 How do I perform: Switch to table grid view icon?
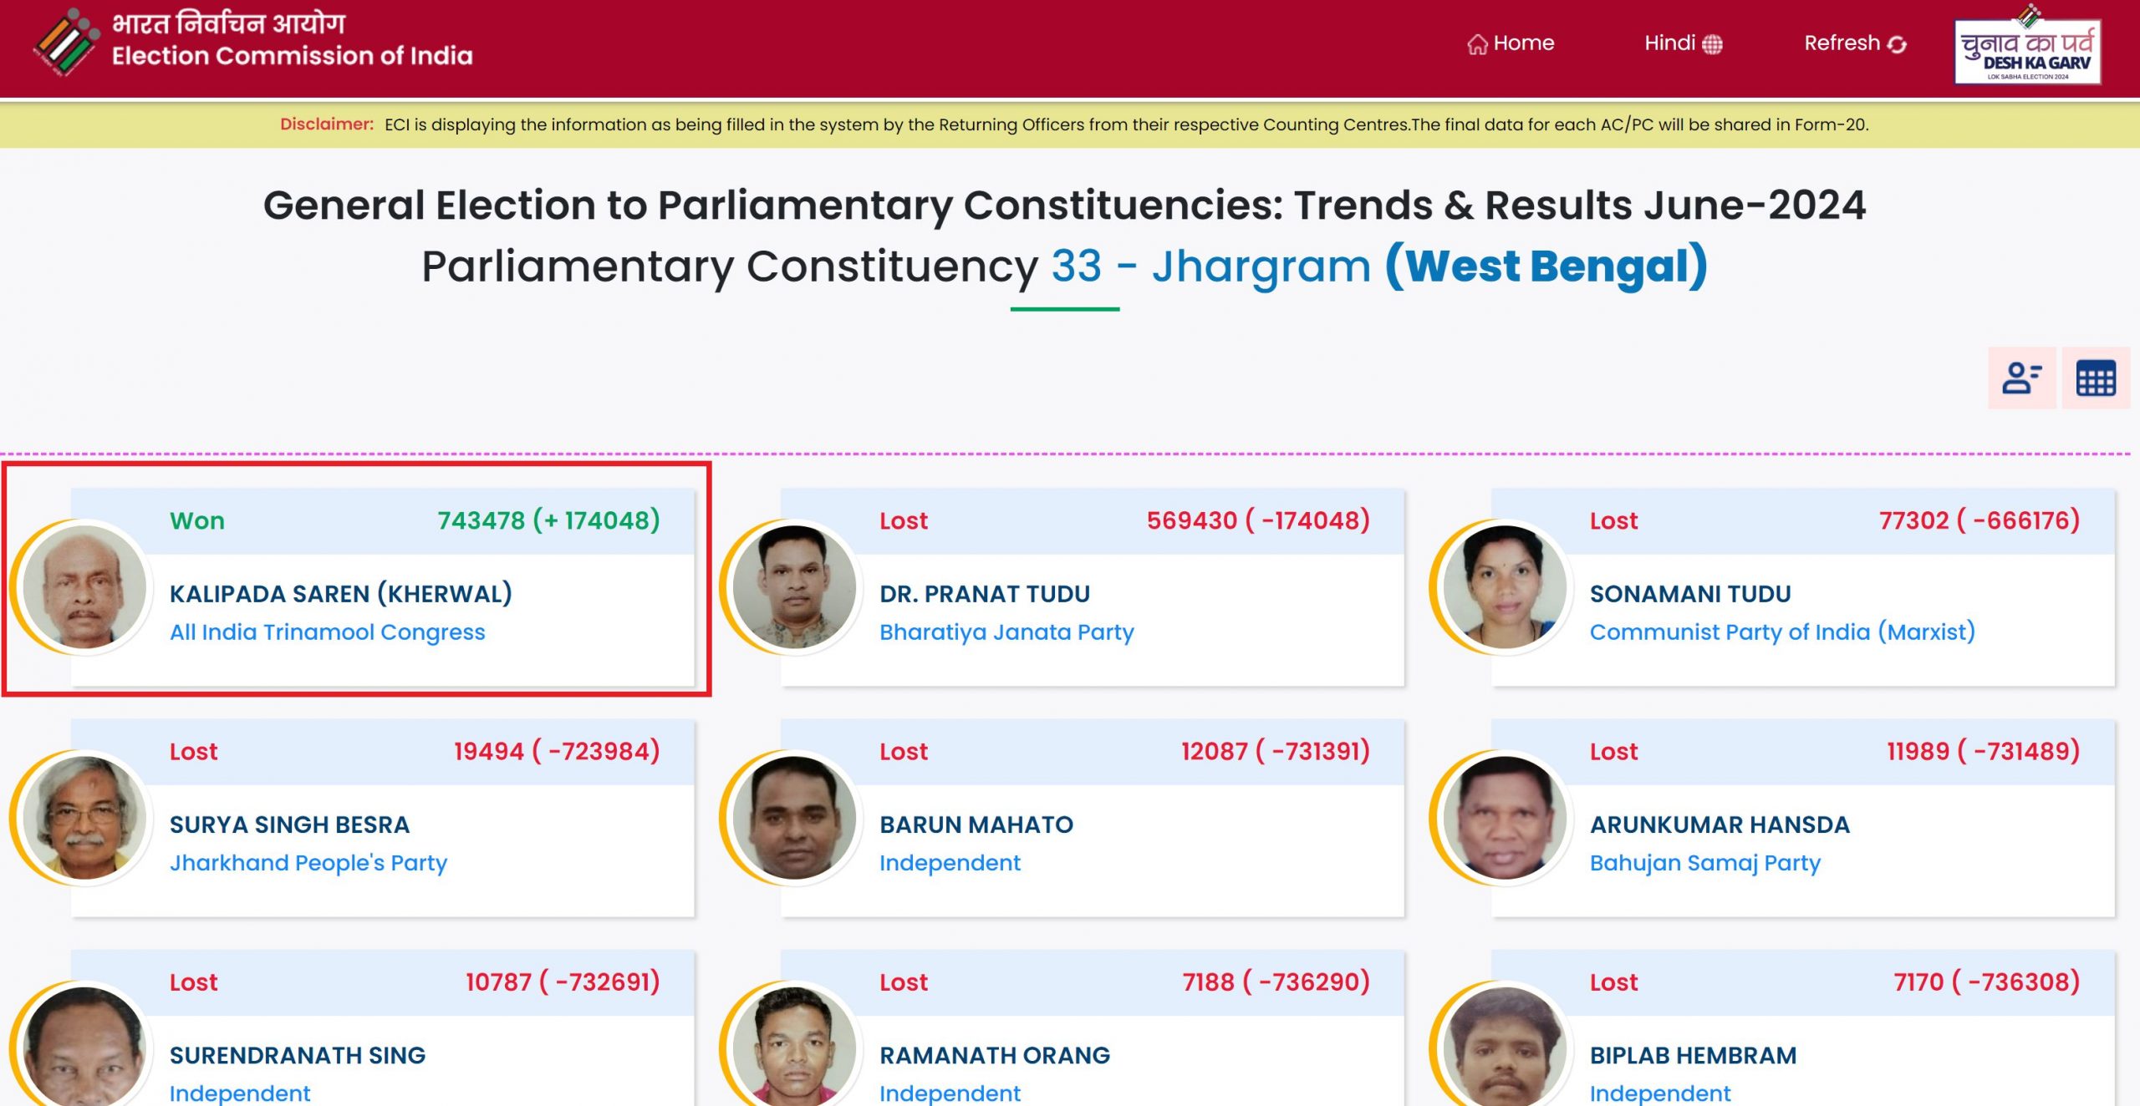click(x=2096, y=378)
